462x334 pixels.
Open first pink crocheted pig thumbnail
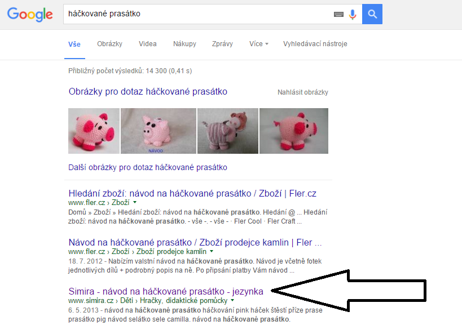click(x=94, y=131)
